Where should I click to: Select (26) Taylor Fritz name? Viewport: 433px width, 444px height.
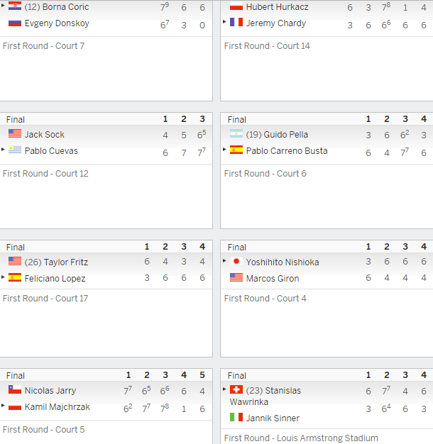tap(56, 262)
